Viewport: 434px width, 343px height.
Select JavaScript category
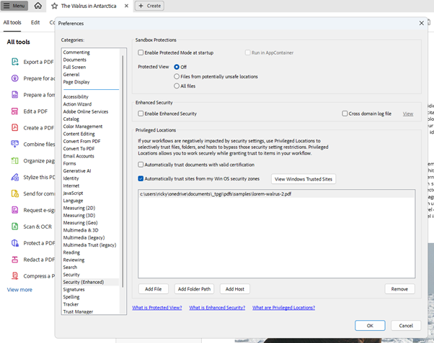point(73,193)
